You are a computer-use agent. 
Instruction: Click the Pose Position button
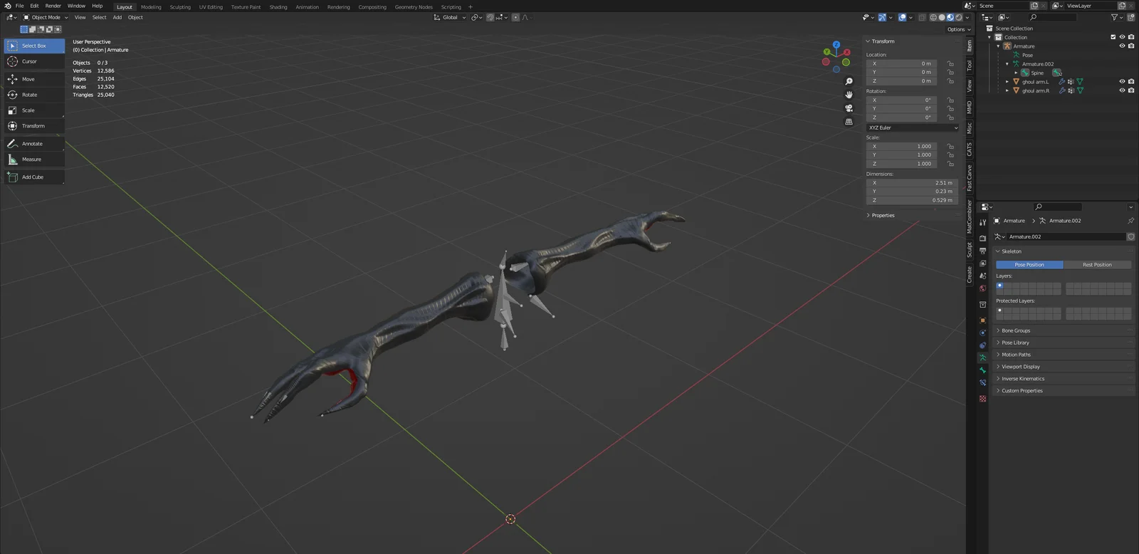point(1029,265)
